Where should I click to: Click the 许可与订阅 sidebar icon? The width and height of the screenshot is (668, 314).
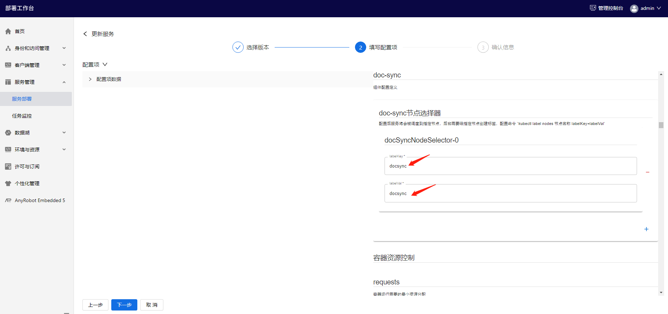click(x=8, y=167)
